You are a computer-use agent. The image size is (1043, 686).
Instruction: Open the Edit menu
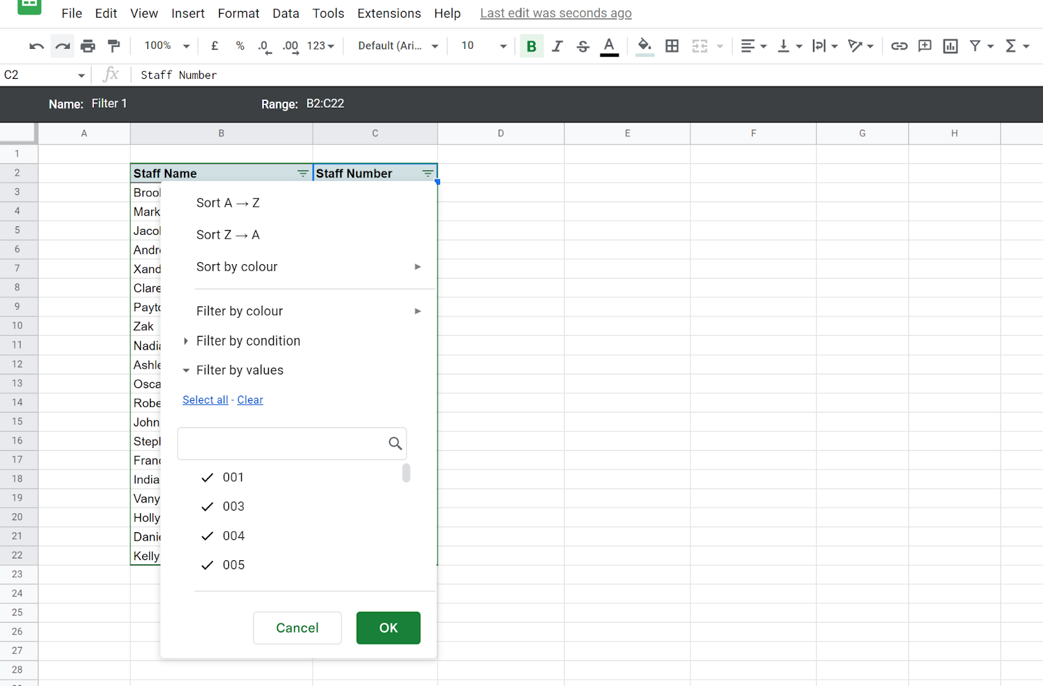tap(106, 13)
